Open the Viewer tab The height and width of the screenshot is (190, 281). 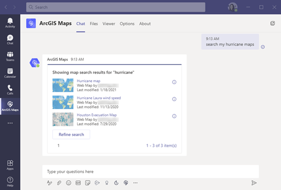109,24
